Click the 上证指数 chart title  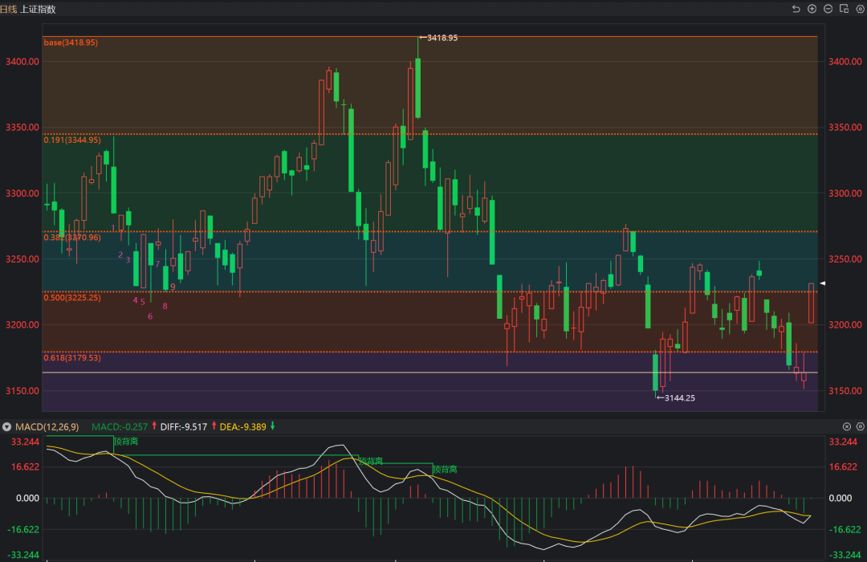point(38,10)
